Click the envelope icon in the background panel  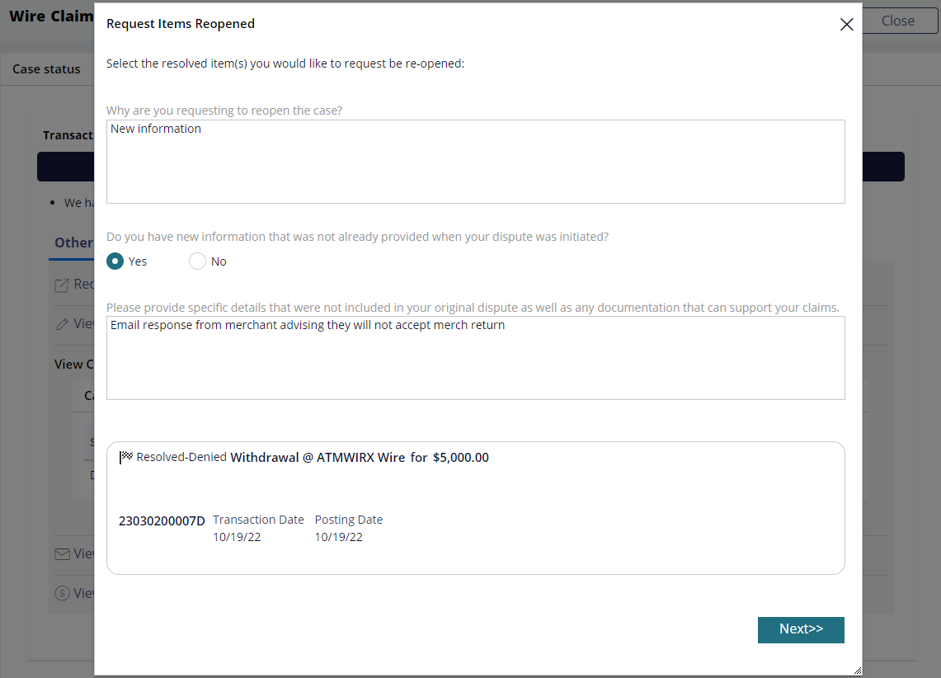(62, 553)
